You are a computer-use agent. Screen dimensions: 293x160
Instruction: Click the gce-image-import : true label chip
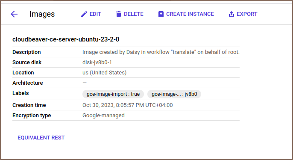(x=113, y=94)
